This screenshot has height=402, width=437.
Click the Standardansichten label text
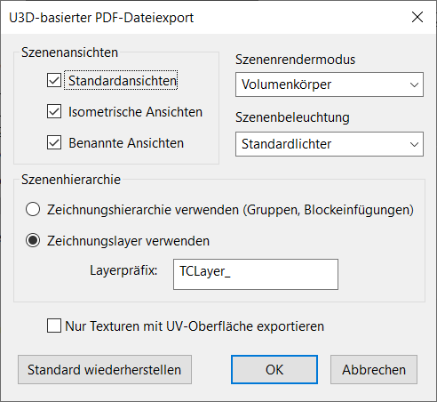123,81
